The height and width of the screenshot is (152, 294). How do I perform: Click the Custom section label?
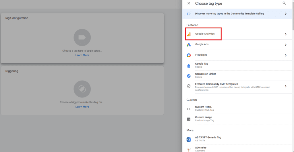point(192,100)
